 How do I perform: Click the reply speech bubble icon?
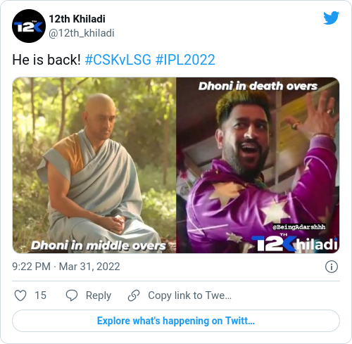(72, 295)
